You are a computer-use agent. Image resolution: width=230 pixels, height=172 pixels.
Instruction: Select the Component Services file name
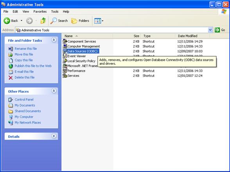click(82, 41)
